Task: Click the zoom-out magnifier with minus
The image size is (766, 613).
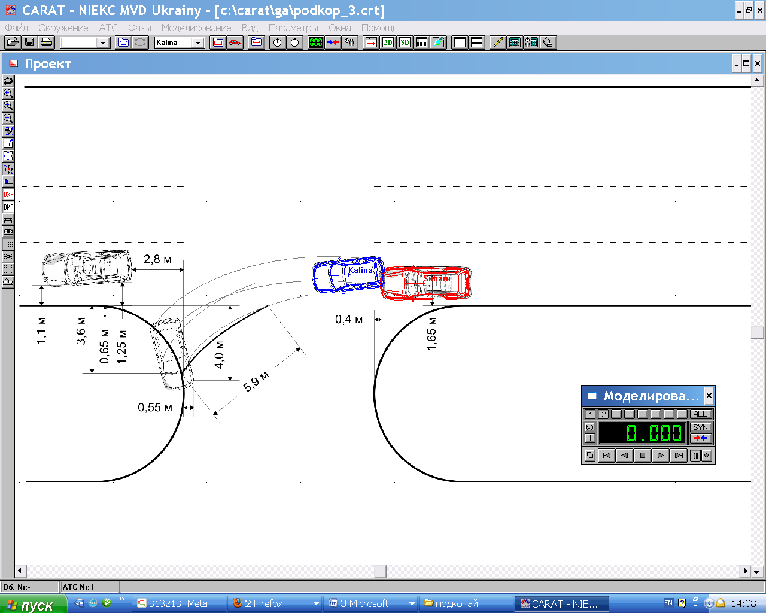Action: click(x=8, y=119)
